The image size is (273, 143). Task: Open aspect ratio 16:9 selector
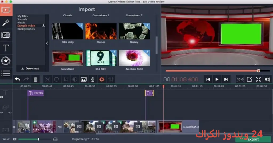click(x=240, y=79)
